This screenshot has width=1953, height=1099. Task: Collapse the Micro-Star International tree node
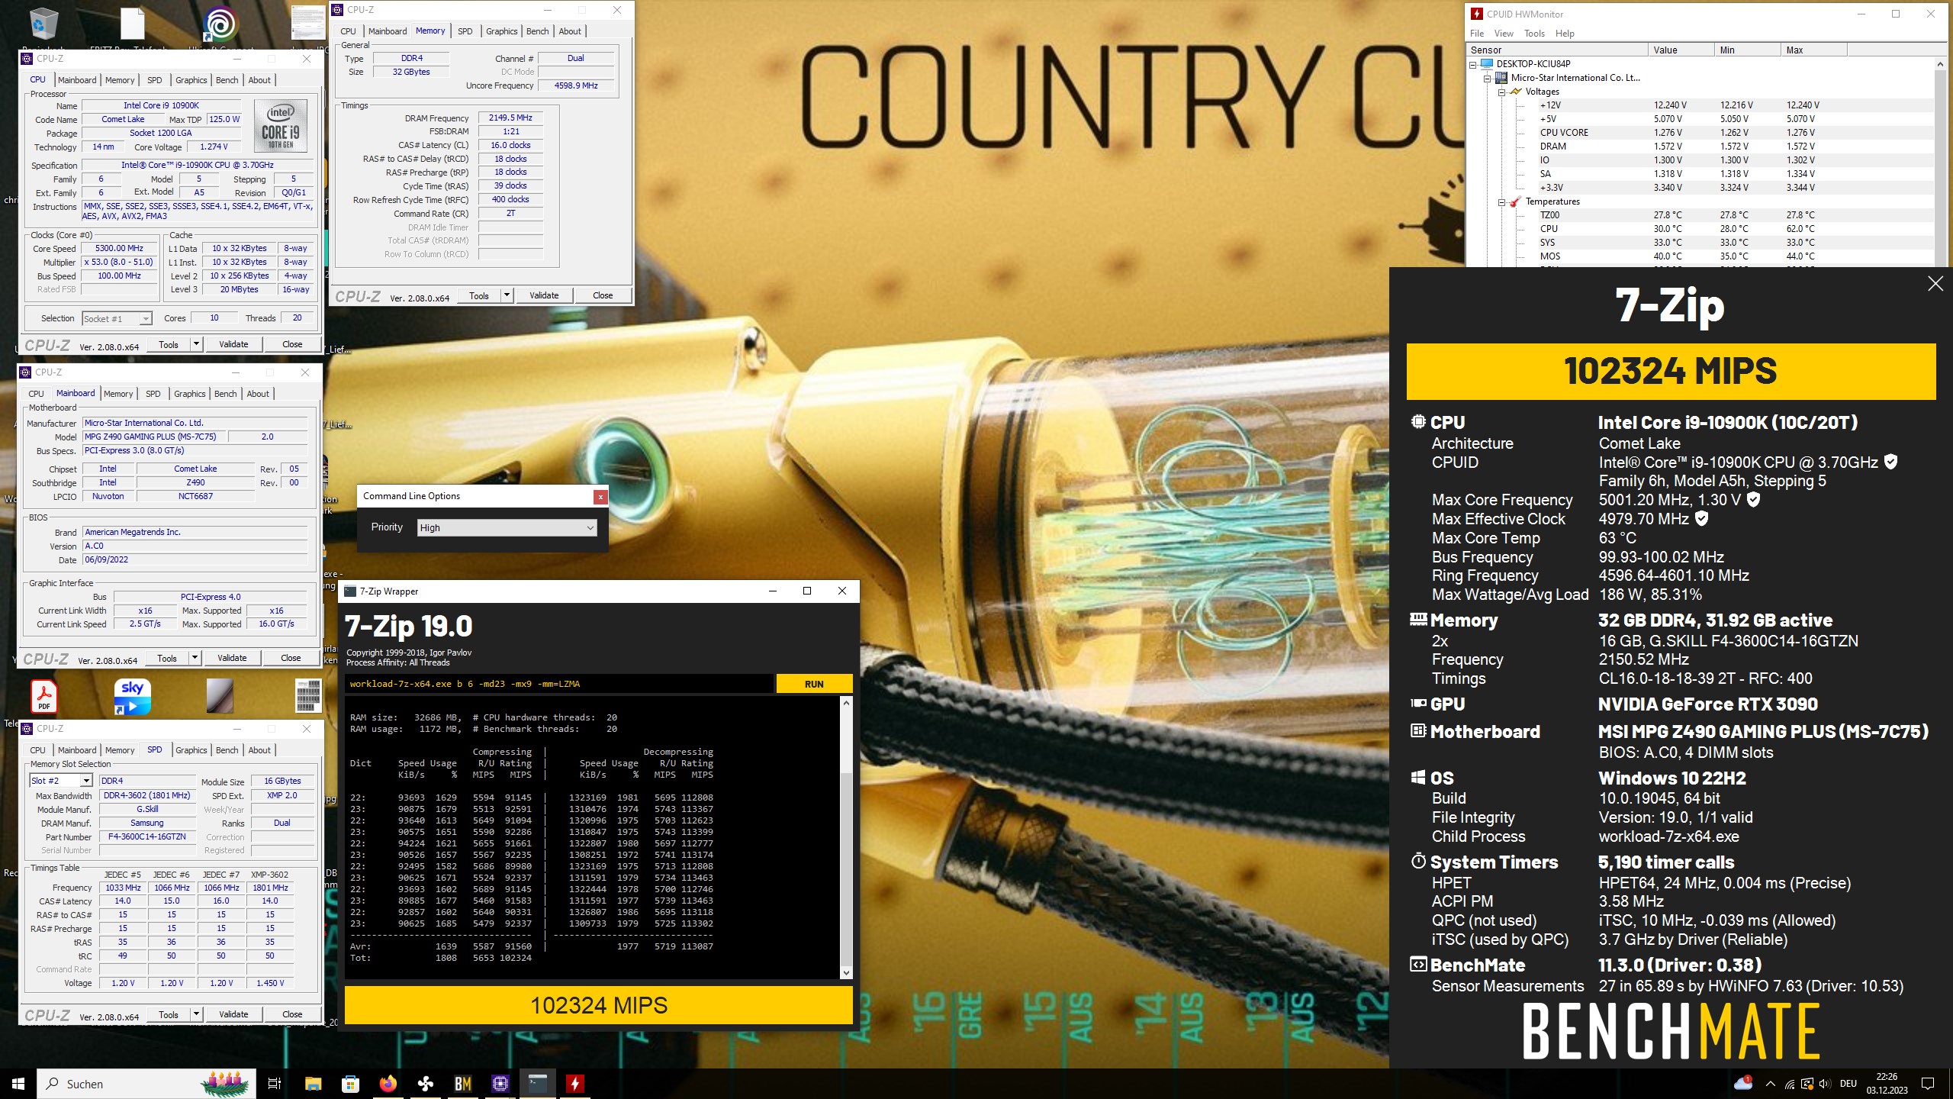coord(1487,78)
